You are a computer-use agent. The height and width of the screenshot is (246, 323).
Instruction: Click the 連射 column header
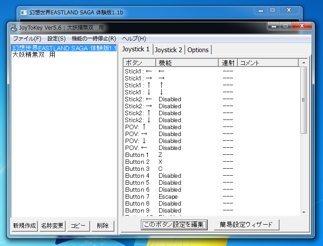(228, 63)
